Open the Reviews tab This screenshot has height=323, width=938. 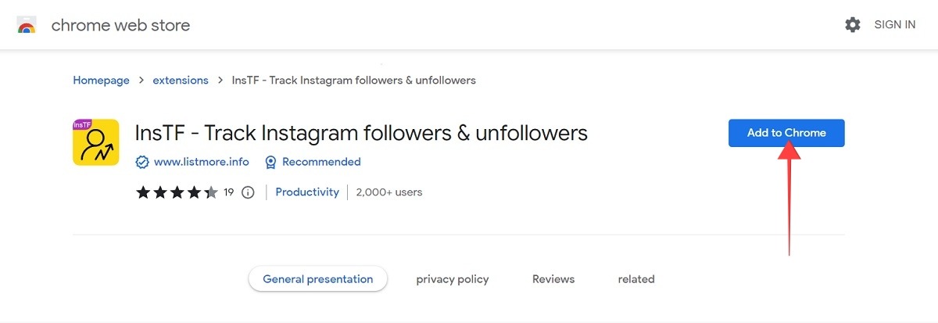click(x=553, y=279)
